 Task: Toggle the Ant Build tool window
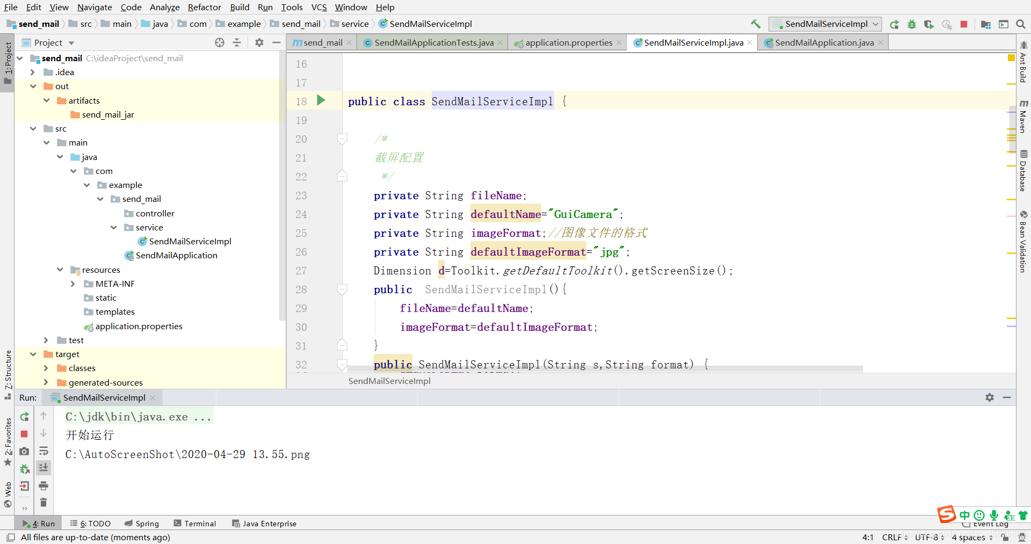click(x=1023, y=62)
